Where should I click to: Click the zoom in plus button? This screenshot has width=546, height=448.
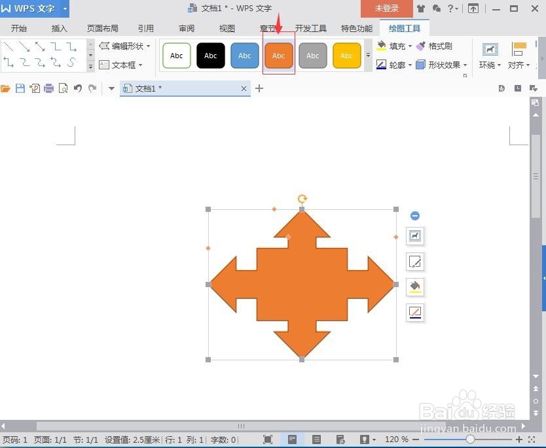[519, 439]
